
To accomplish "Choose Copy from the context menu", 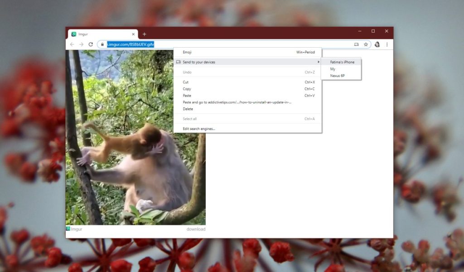I will pos(187,89).
